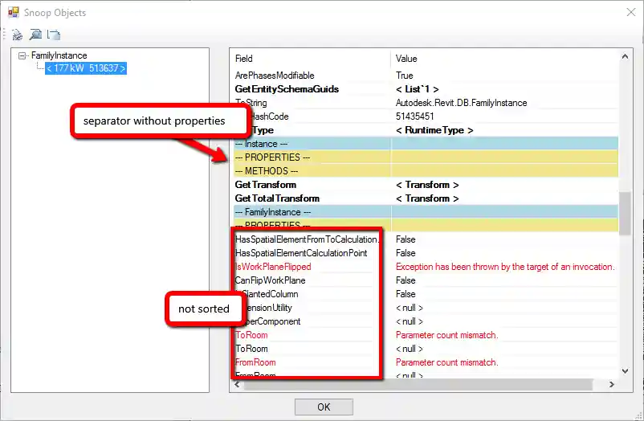Open the GetTransform row's Transform value
This screenshot has height=421, width=644.
(427, 185)
